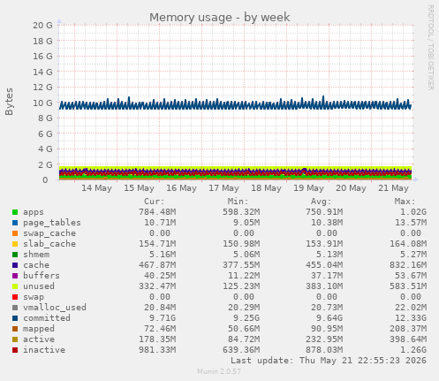Click the '19 May' x-axis date label

tap(308, 188)
